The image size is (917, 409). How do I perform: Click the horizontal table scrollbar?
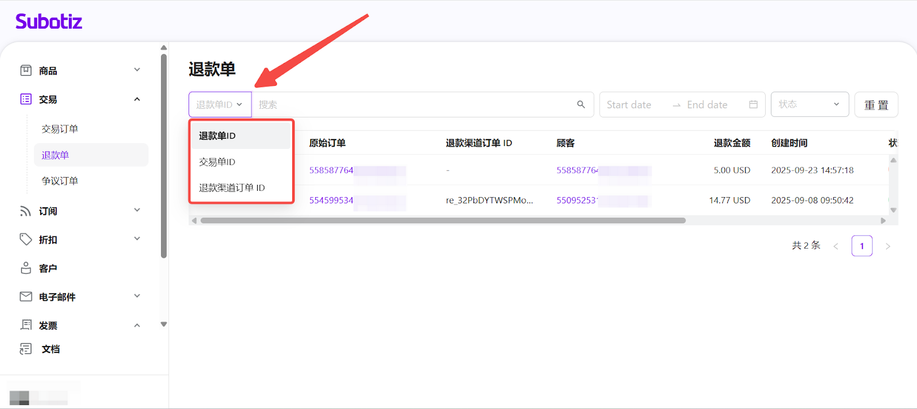(442, 221)
